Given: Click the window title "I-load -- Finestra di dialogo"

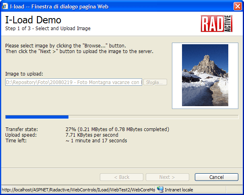Looking at the screenshot, I should (x=59, y=6).
